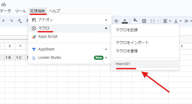Open the fill color bucket tool
Screen dimensions: 192x104
coord(135,21)
